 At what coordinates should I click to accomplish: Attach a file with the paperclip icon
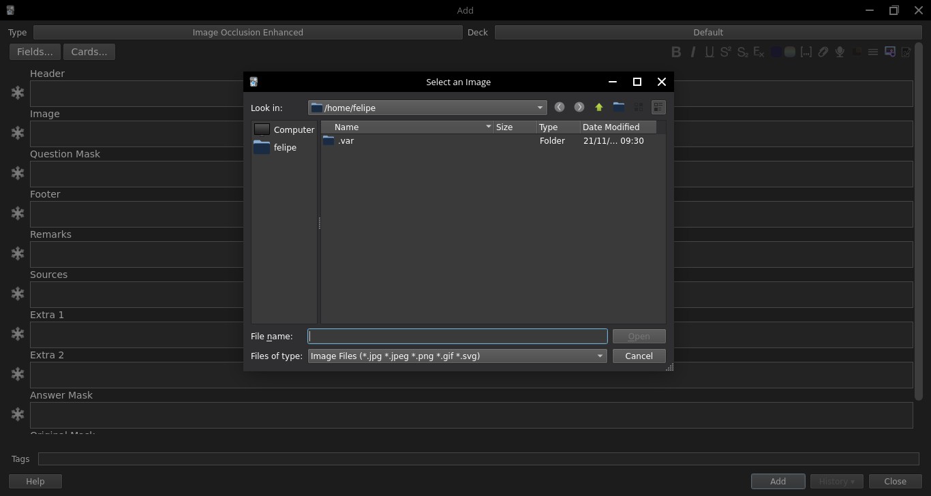pyautogui.click(x=823, y=52)
